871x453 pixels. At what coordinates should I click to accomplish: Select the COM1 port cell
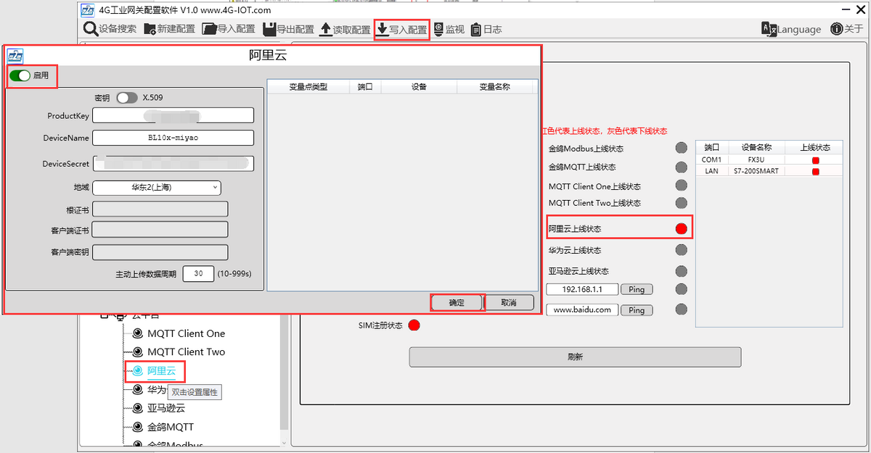(711, 160)
